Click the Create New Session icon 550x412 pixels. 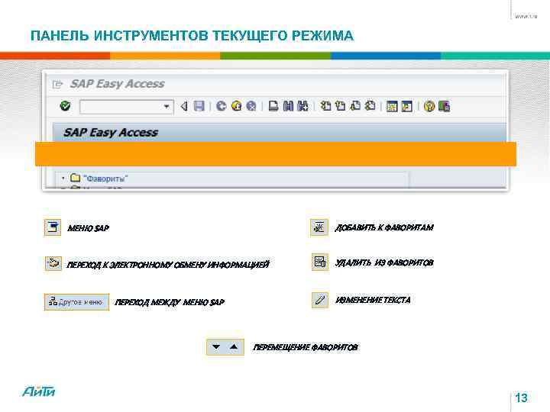point(392,106)
